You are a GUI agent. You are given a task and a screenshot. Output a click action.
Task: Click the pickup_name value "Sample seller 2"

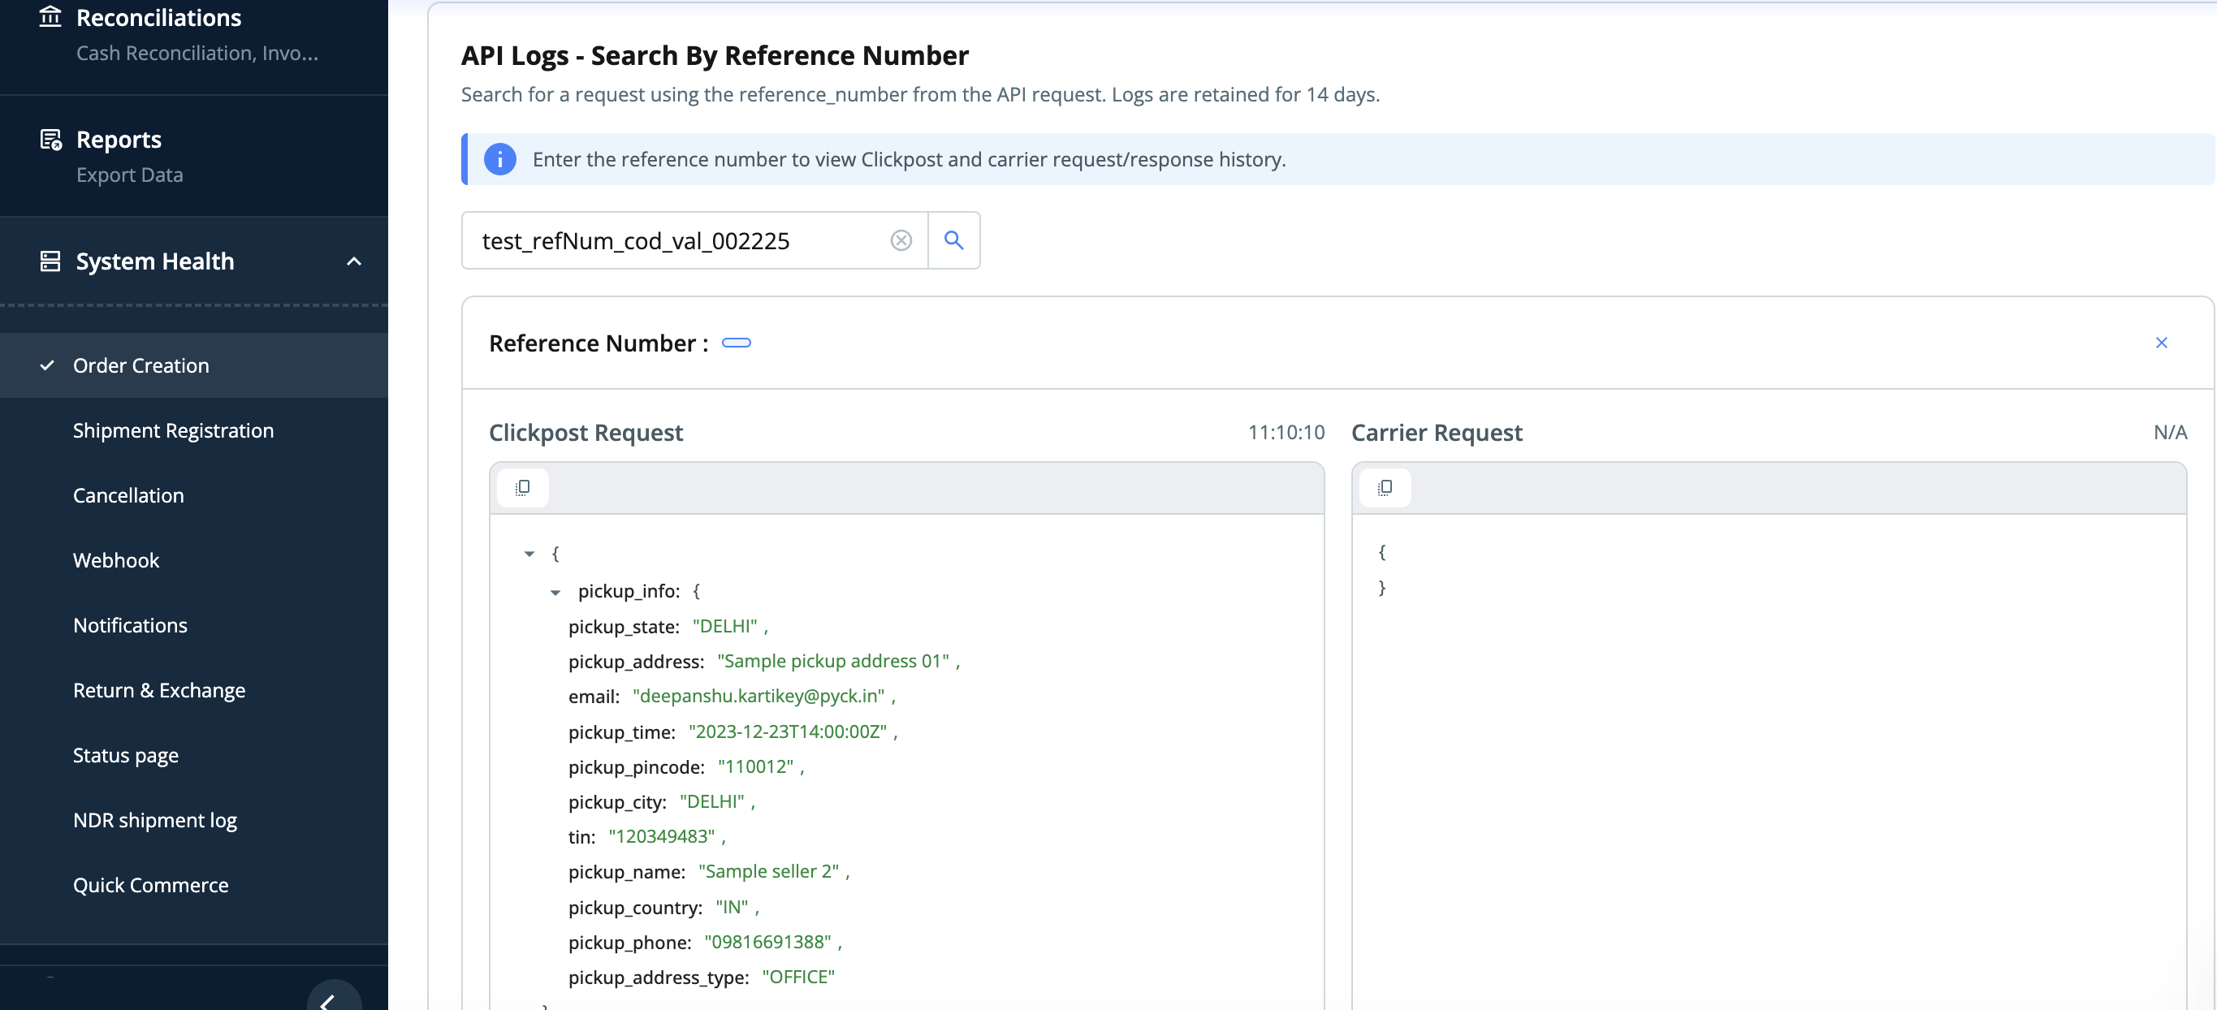pyautogui.click(x=768, y=871)
